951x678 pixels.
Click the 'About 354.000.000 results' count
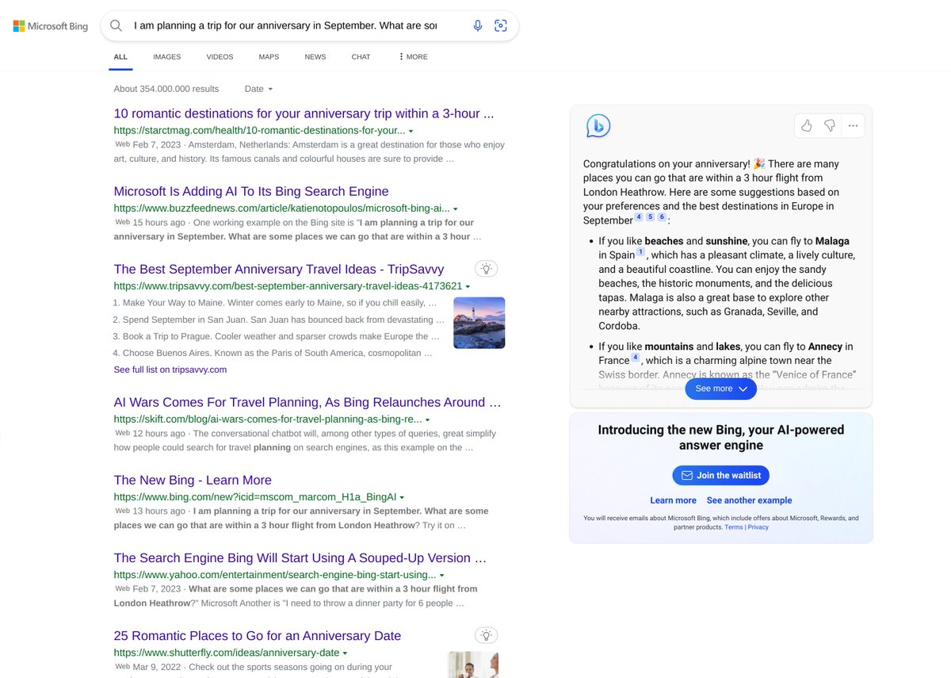click(166, 89)
